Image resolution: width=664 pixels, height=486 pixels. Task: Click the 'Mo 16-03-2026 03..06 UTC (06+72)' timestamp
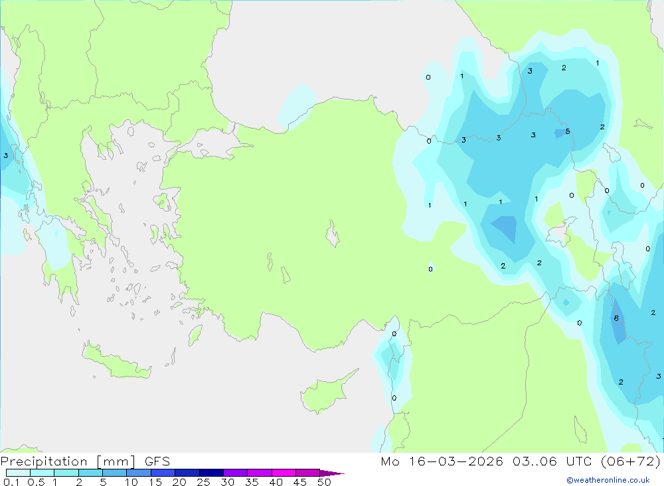(521, 461)
